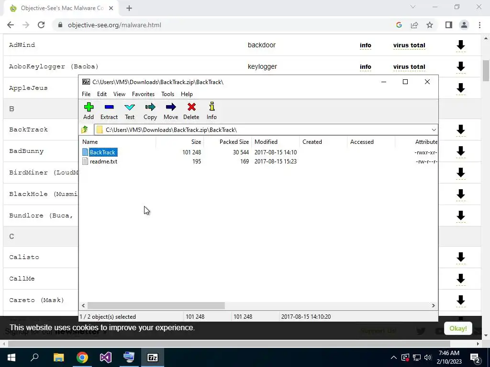
Task: Show hidden system tray icons
Action: [394, 357]
